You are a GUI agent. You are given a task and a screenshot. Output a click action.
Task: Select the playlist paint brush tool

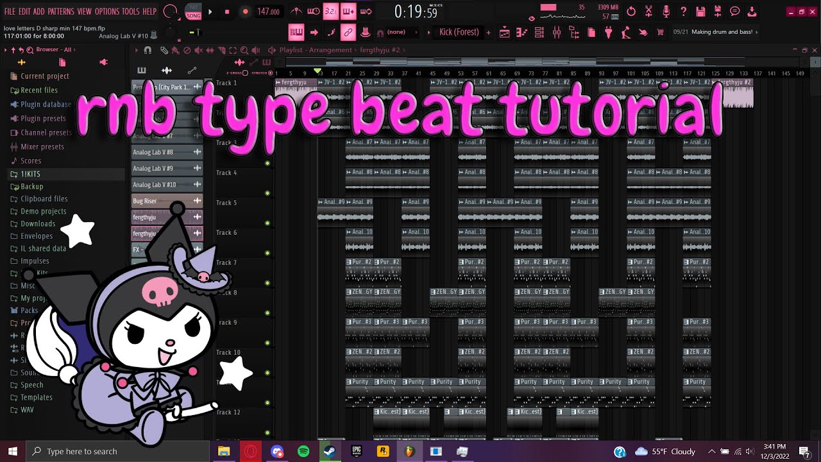click(x=176, y=50)
